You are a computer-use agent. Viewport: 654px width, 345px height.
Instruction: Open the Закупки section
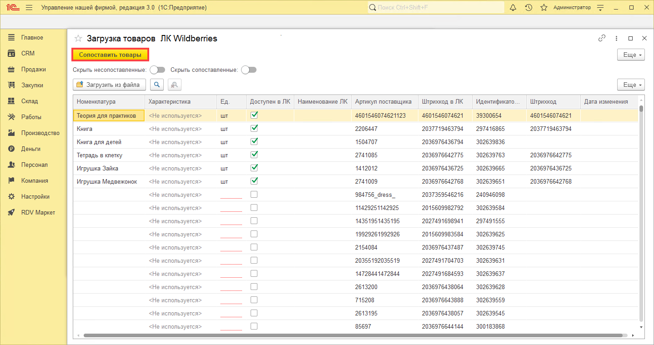32,85
